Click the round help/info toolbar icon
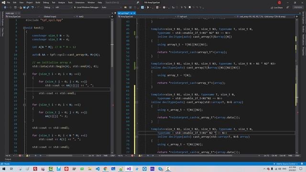Screen dimensions: 306x172 point(164,8)
